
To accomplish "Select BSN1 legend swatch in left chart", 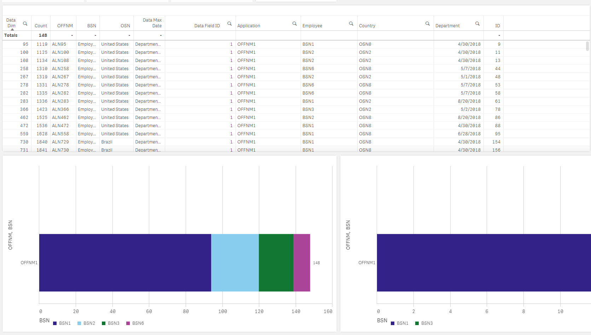I will 55,323.
